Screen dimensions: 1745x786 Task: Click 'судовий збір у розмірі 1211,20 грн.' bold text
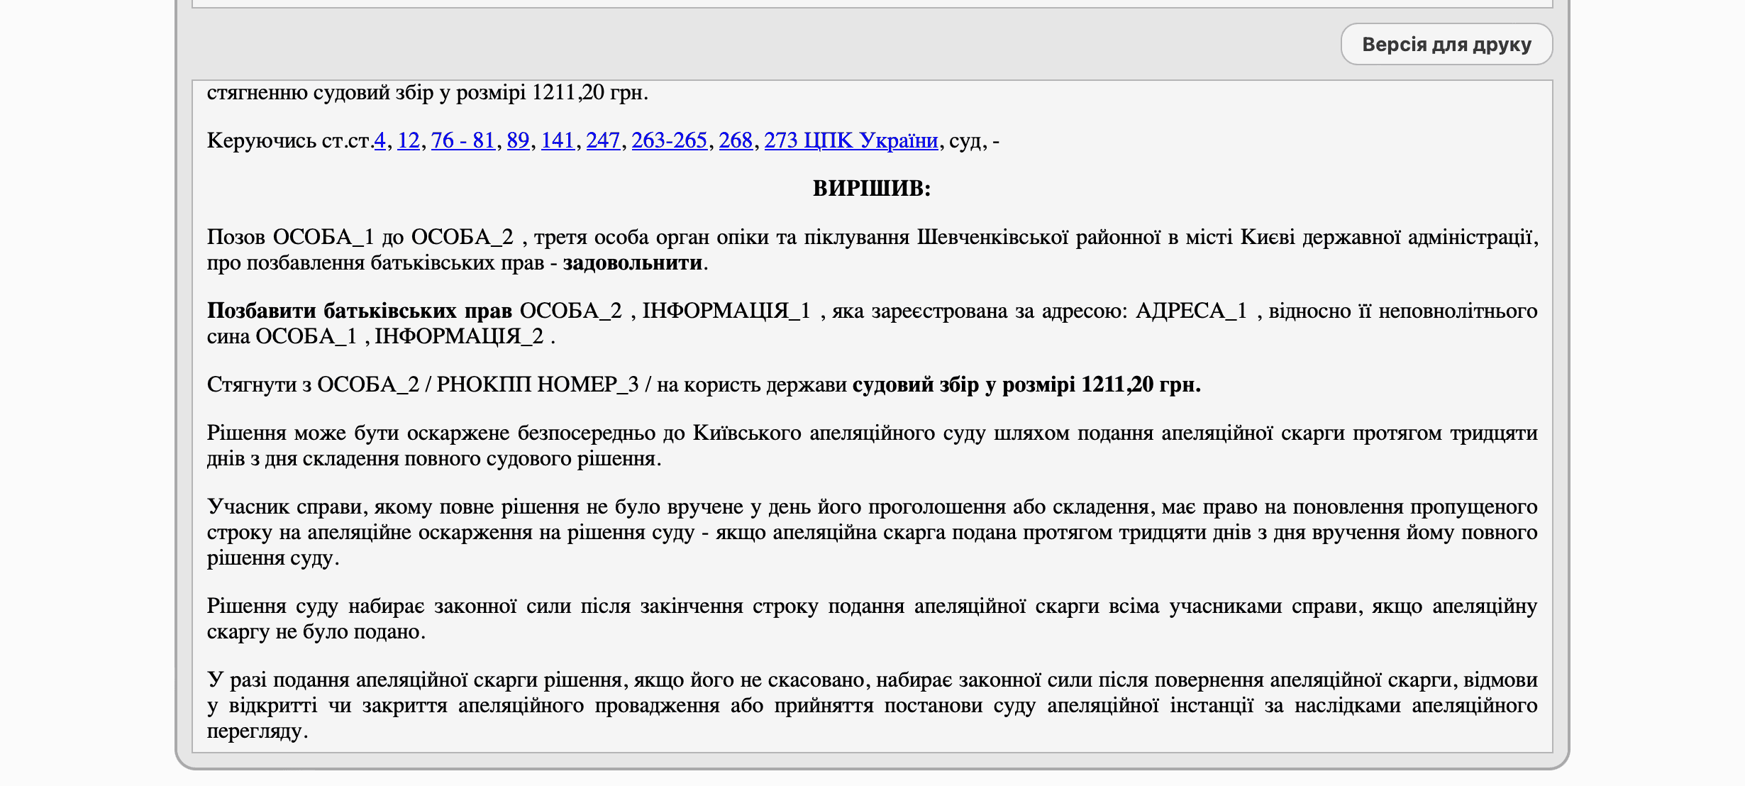click(1026, 384)
